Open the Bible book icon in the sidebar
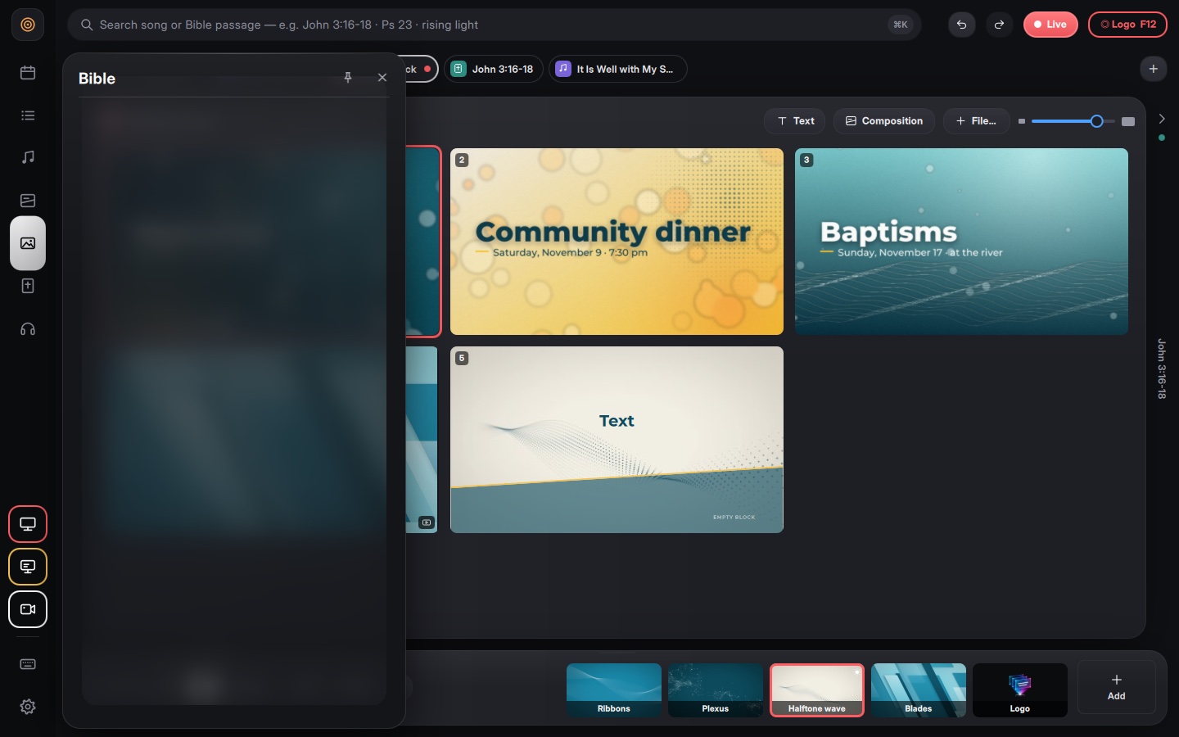This screenshot has width=1179, height=737. click(28, 286)
